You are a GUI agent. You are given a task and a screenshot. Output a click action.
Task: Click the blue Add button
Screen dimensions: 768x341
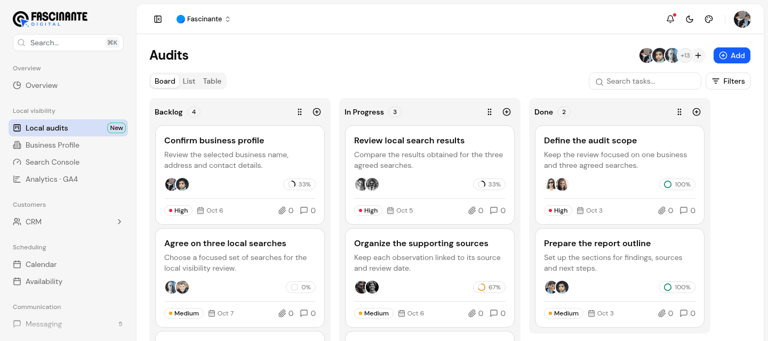(732, 55)
